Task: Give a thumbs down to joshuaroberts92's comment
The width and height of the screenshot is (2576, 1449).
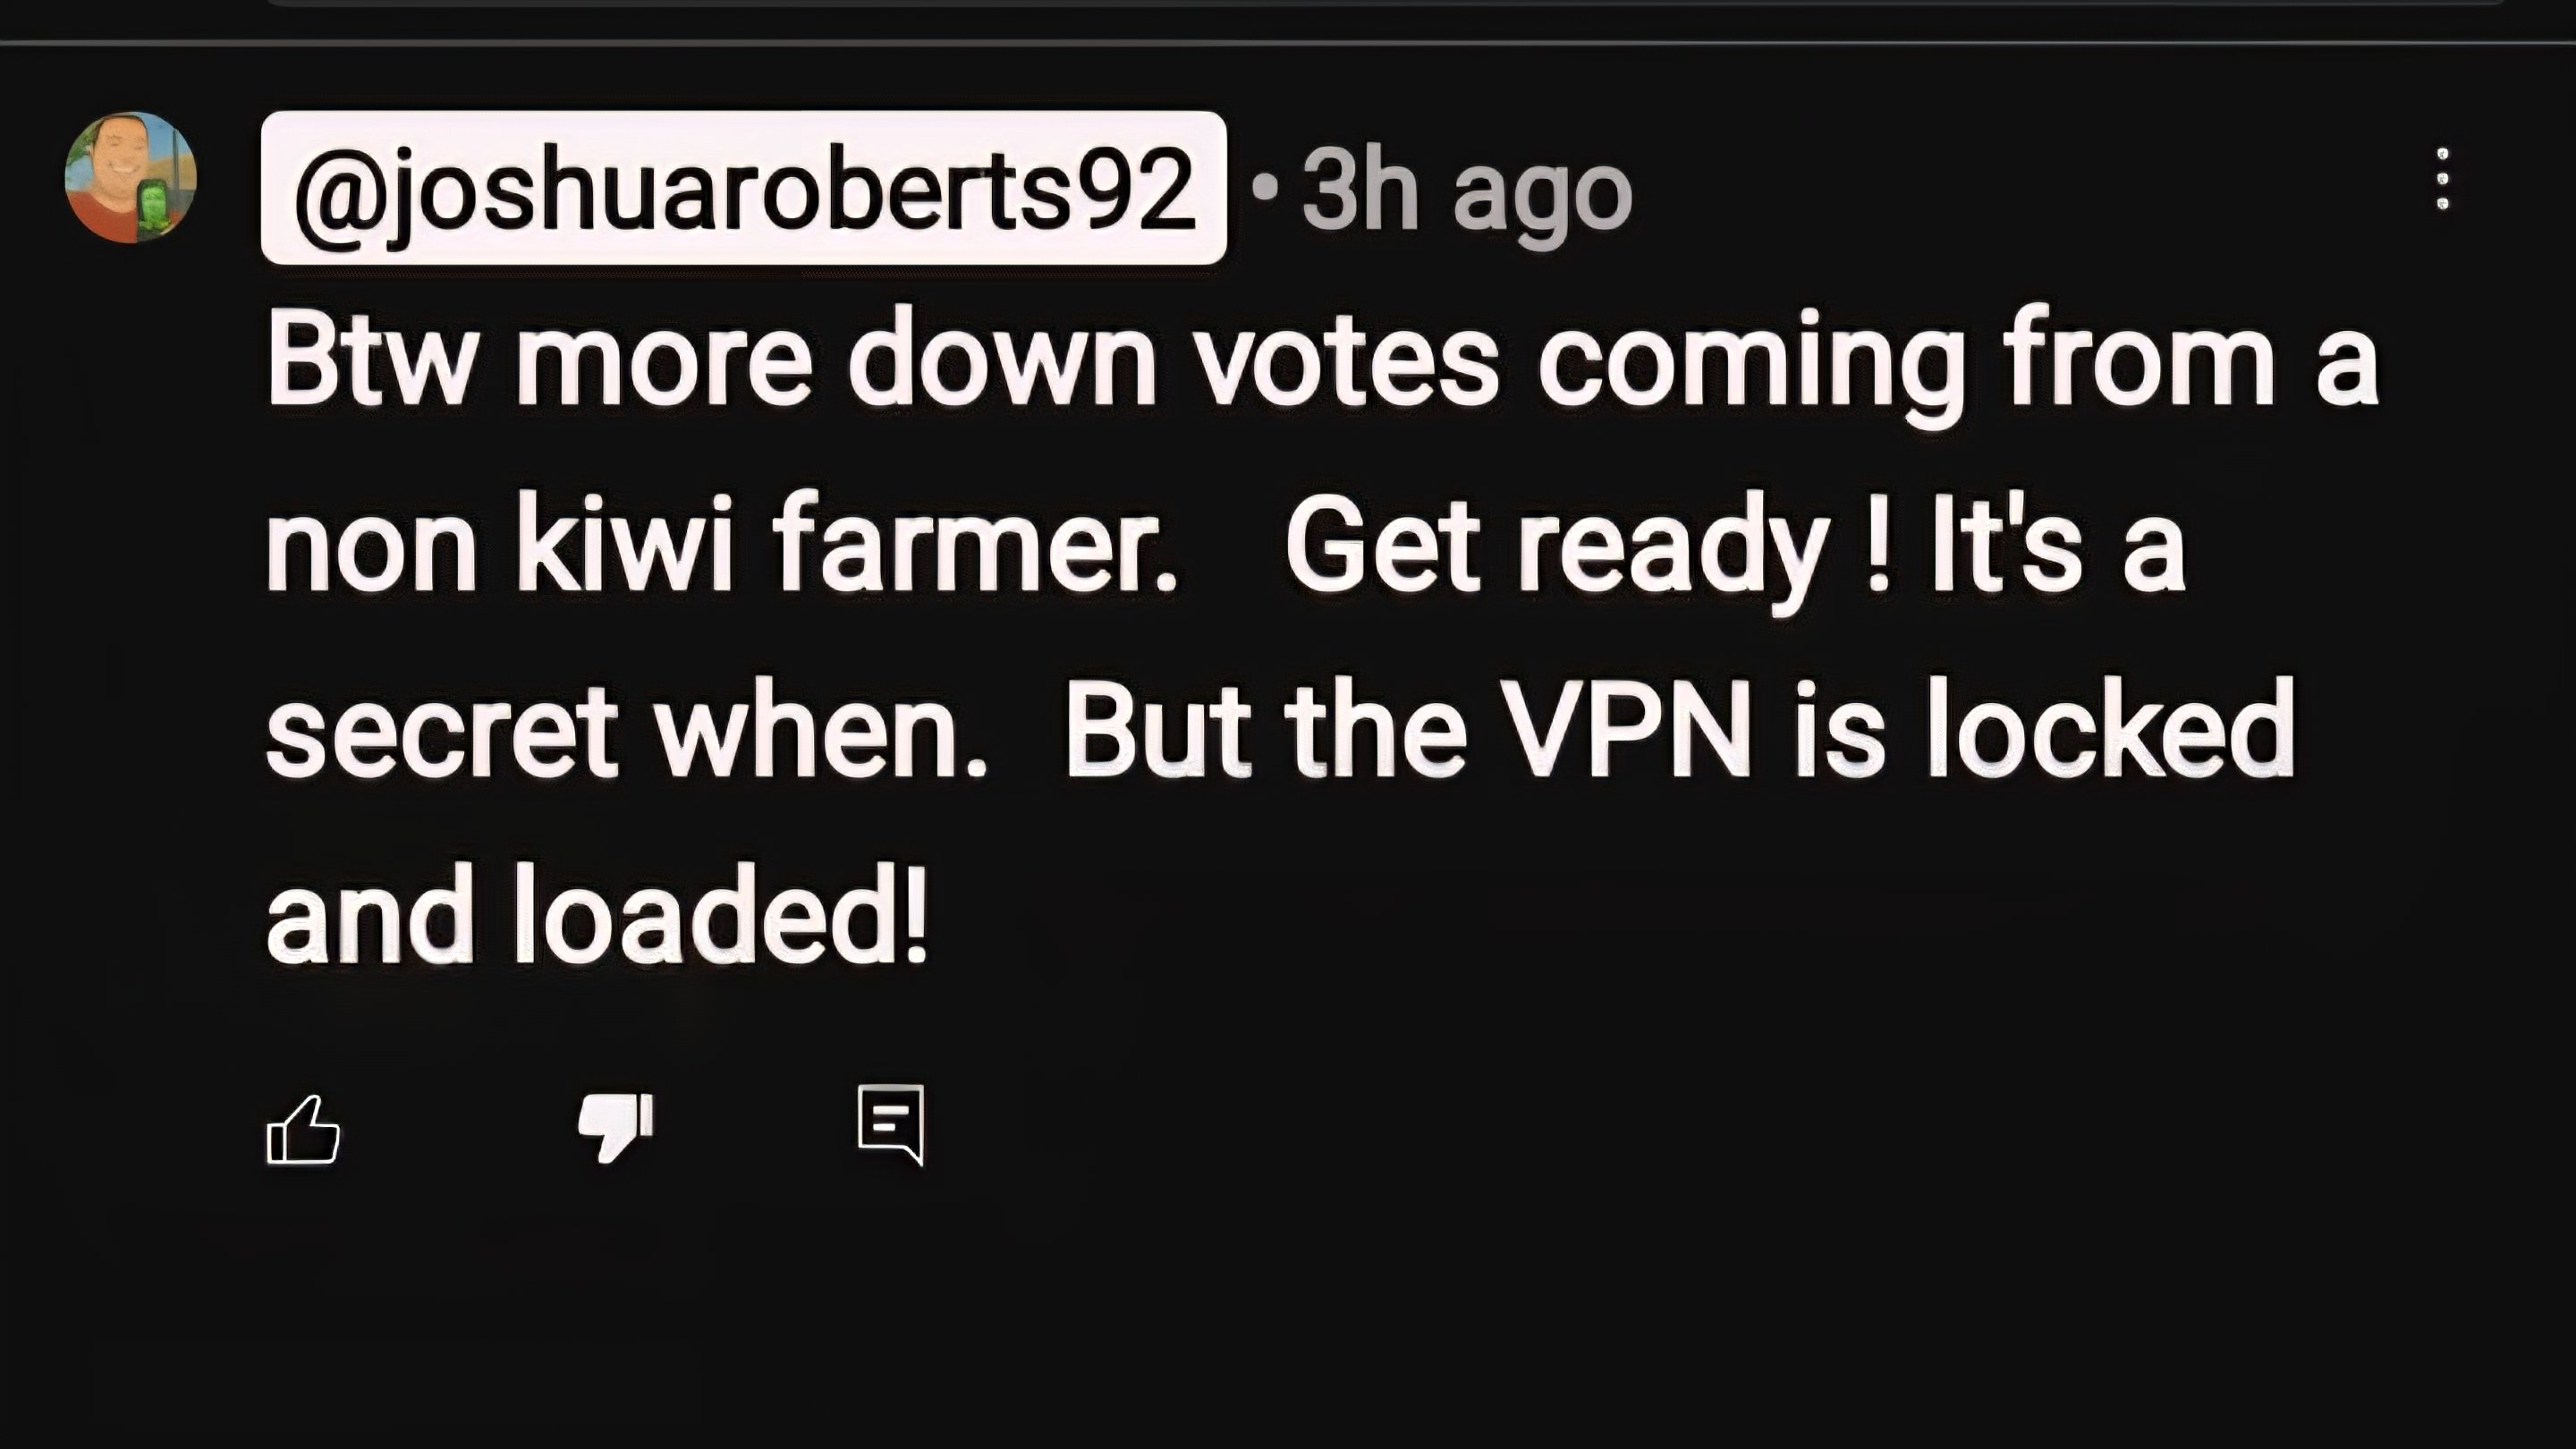Action: (x=616, y=1127)
